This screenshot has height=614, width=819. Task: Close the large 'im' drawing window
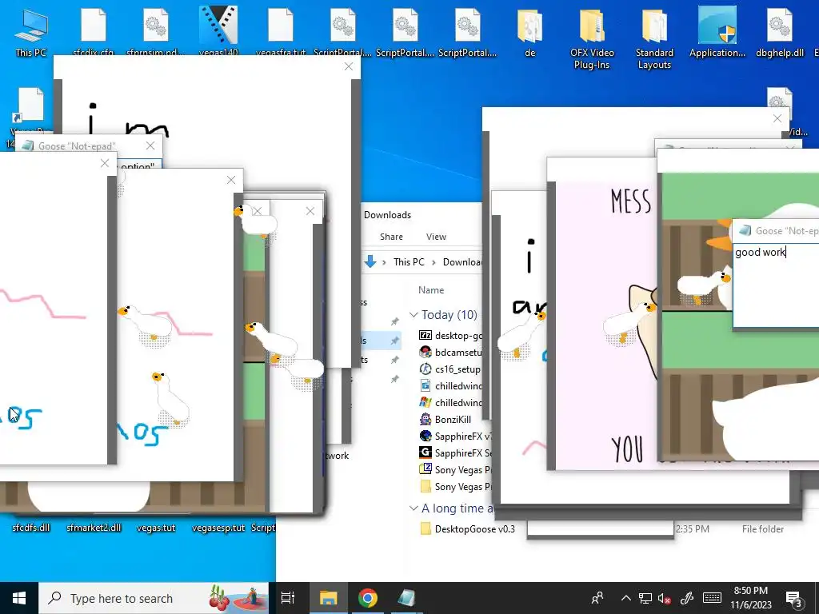tap(349, 66)
